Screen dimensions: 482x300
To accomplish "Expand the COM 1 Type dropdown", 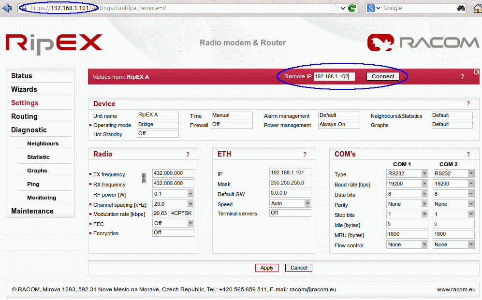I will coord(424,173).
